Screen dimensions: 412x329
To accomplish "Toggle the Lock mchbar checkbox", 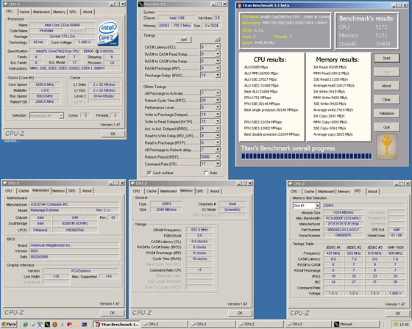I will (149, 173).
